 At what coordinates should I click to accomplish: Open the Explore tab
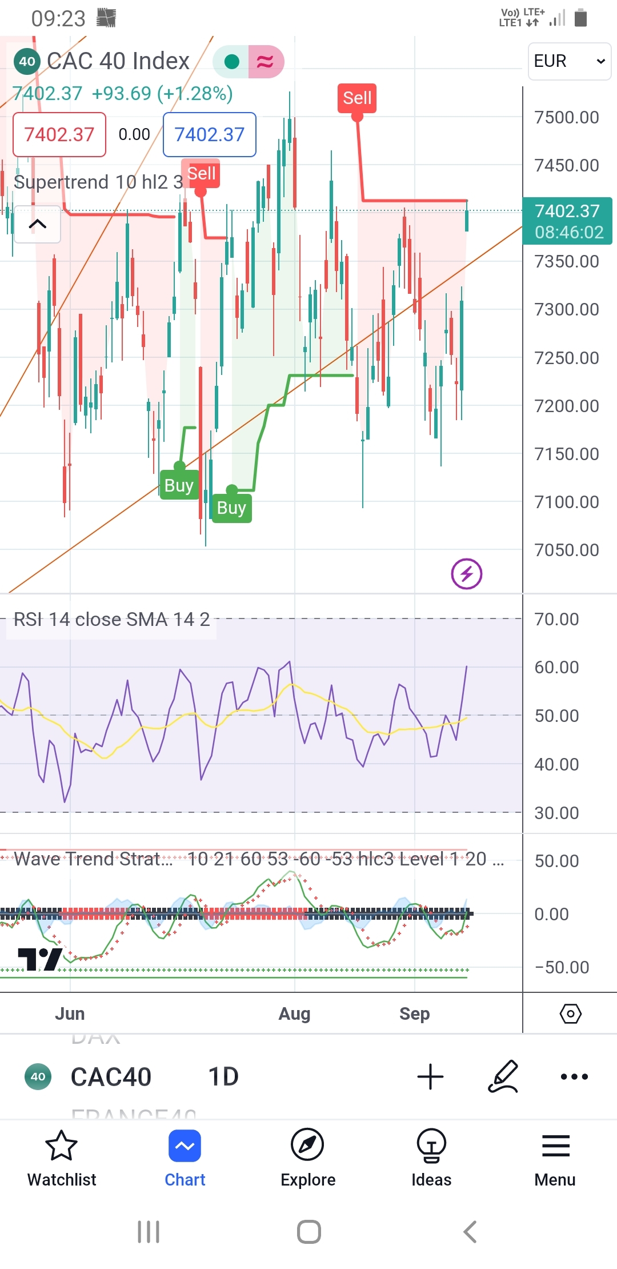(x=308, y=1159)
